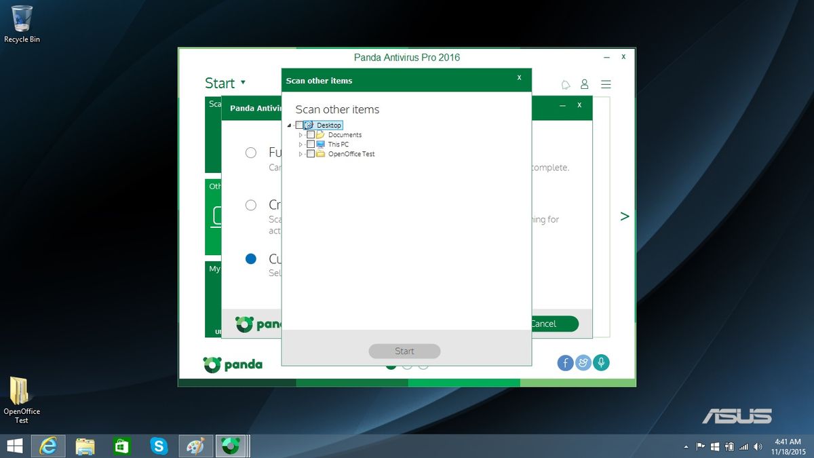The image size is (814, 458).
Task: Click the battery power tray icon
Action: coord(730,447)
